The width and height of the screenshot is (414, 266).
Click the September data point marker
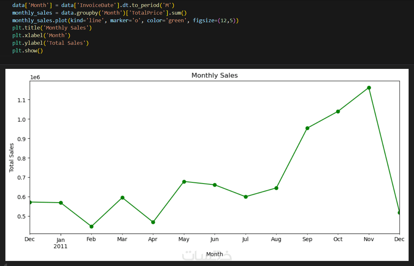coord(307,128)
